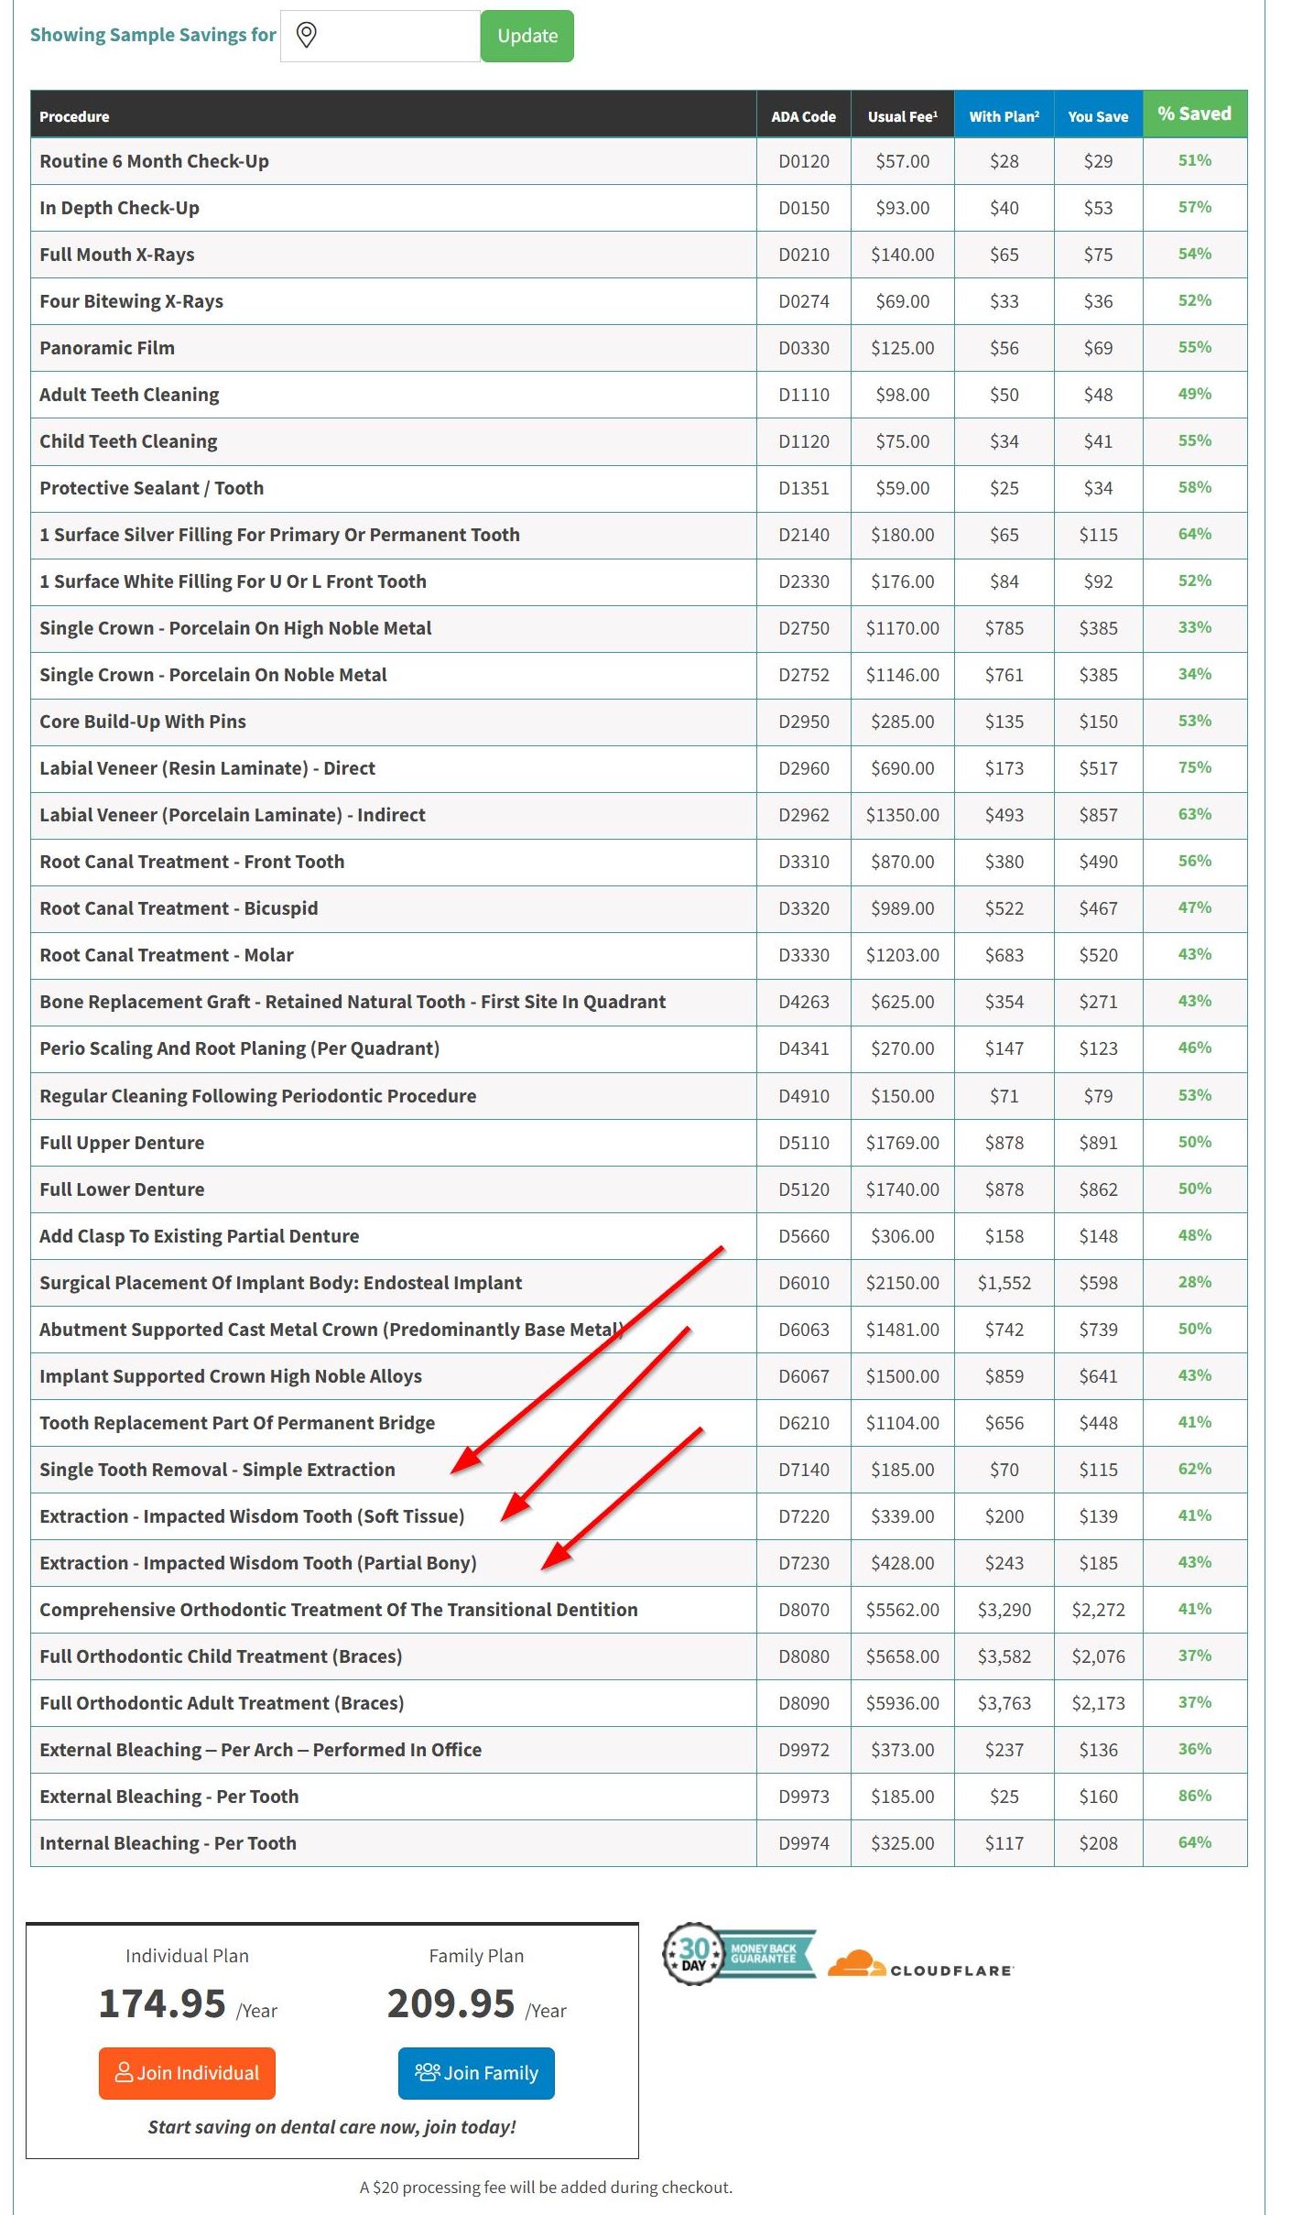The width and height of the screenshot is (1303, 2215).
Task: Select Single Tooth Removal - Simple Extraction
Action: coord(217,1470)
